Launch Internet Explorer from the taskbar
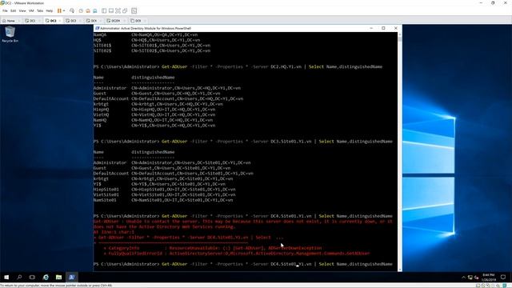This screenshot has width=512, height=288. pyautogui.click(x=46, y=278)
